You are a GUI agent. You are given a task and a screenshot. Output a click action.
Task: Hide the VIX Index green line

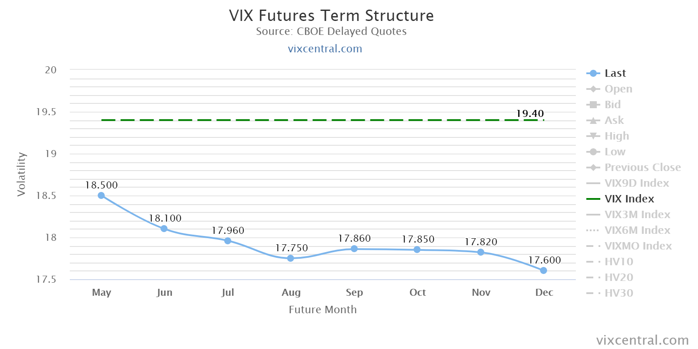(629, 199)
